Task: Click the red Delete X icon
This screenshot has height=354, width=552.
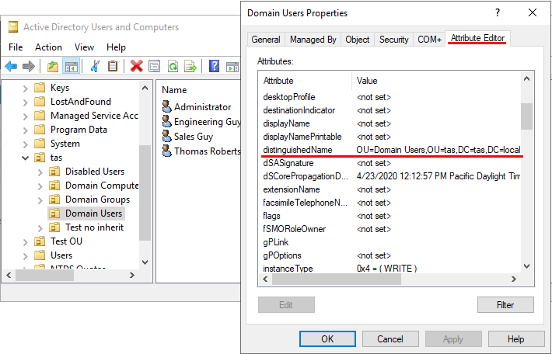Action: [x=137, y=67]
